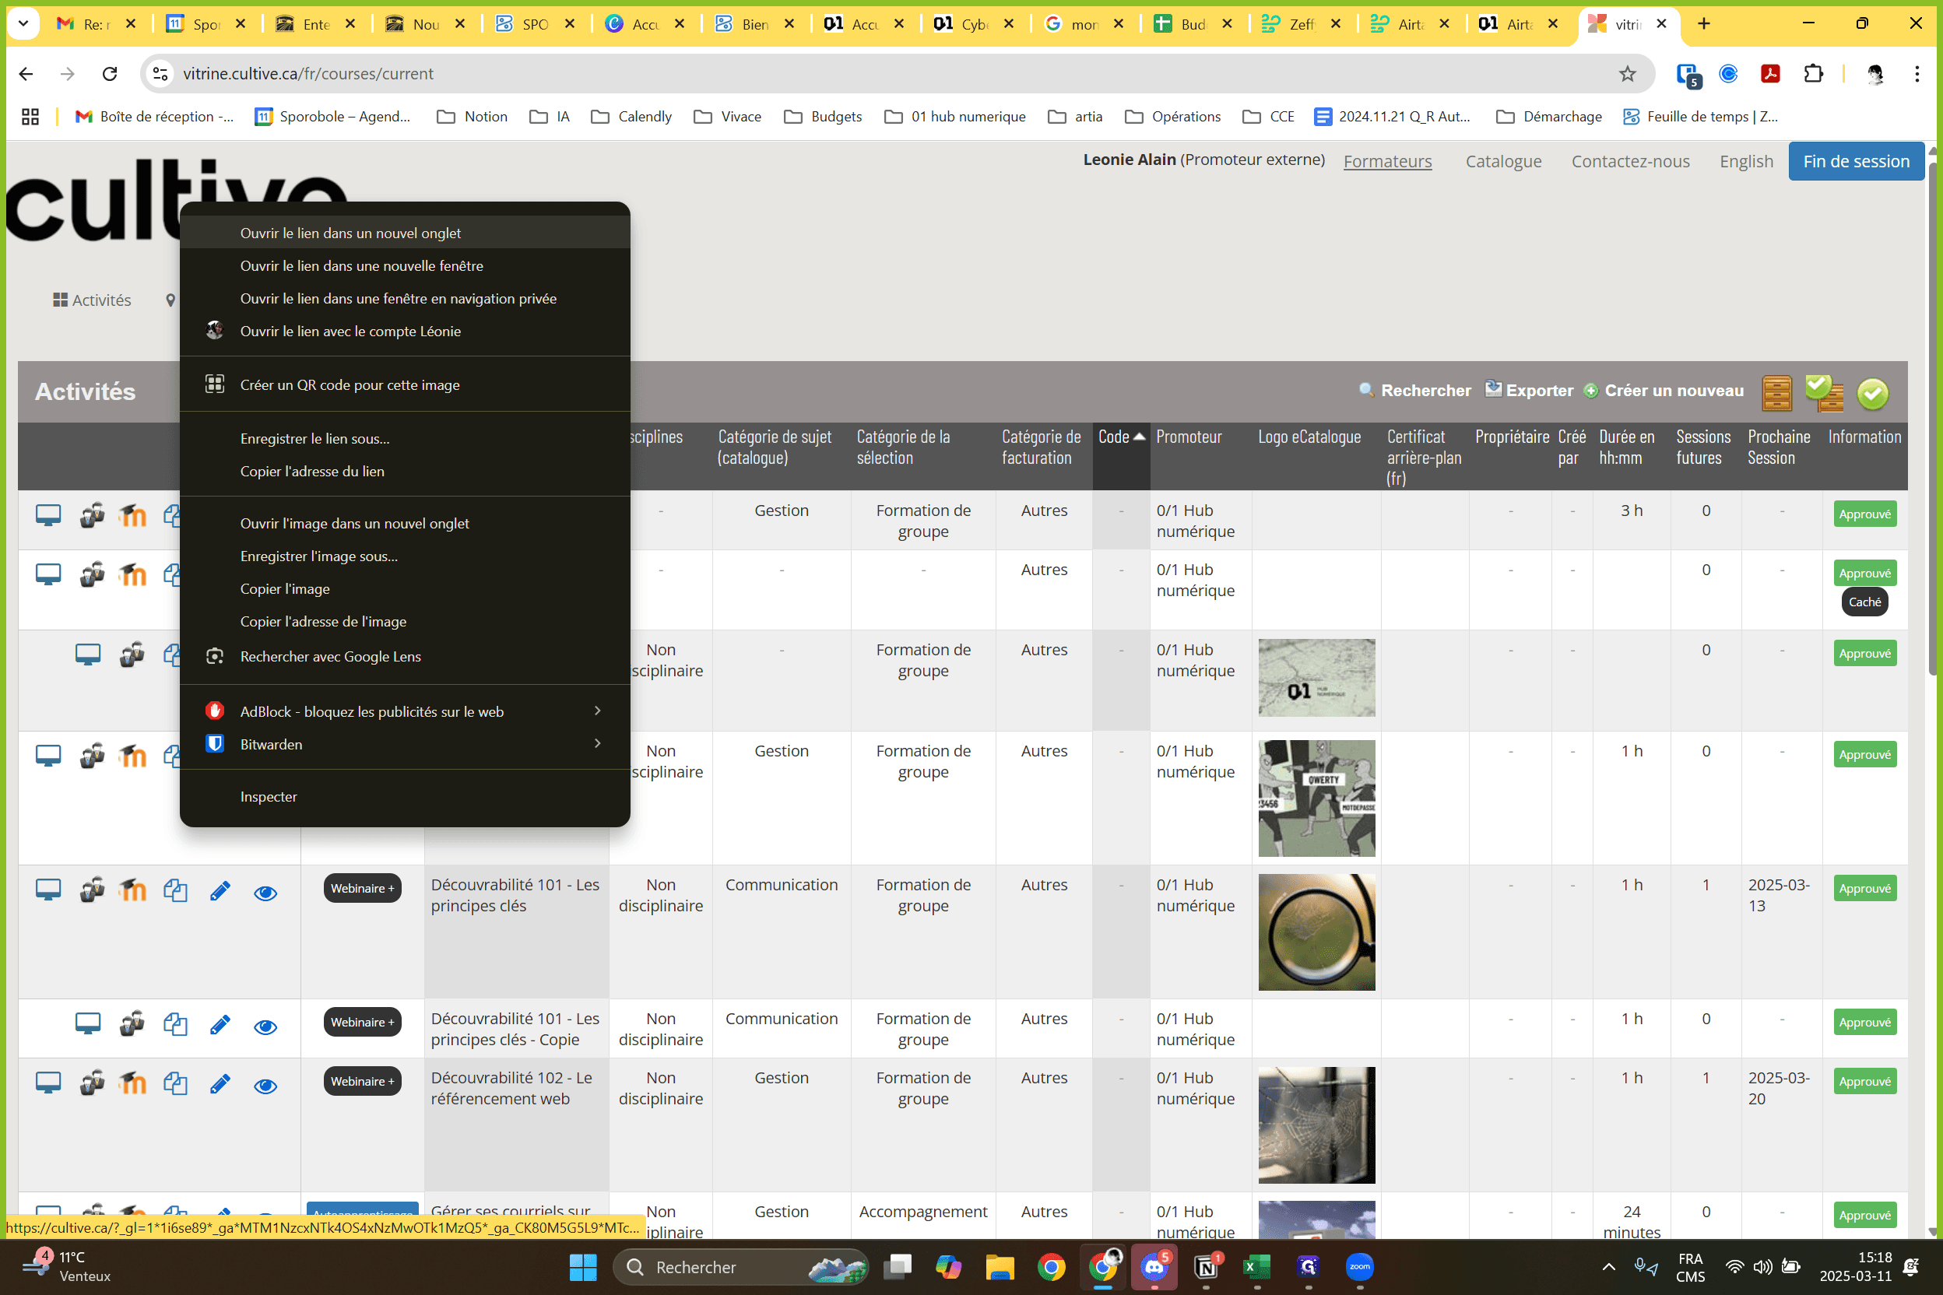This screenshot has width=1943, height=1295.
Task: Open Excel from the Windows taskbar
Action: pyautogui.click(x=1256, y=1266)
